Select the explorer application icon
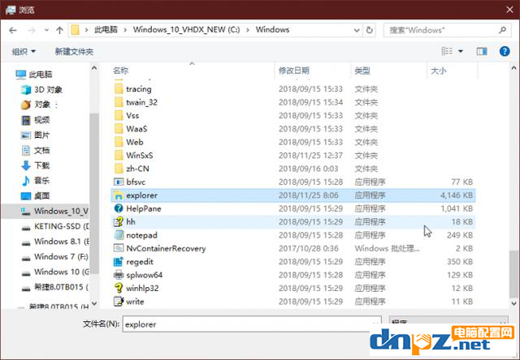 click(119, 195)
